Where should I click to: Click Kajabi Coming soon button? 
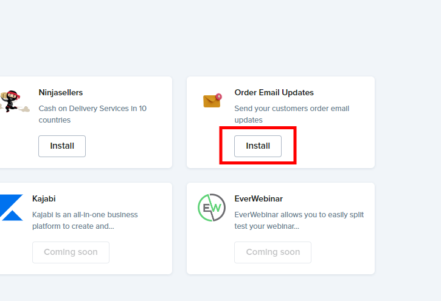click(x=71, y=252)
